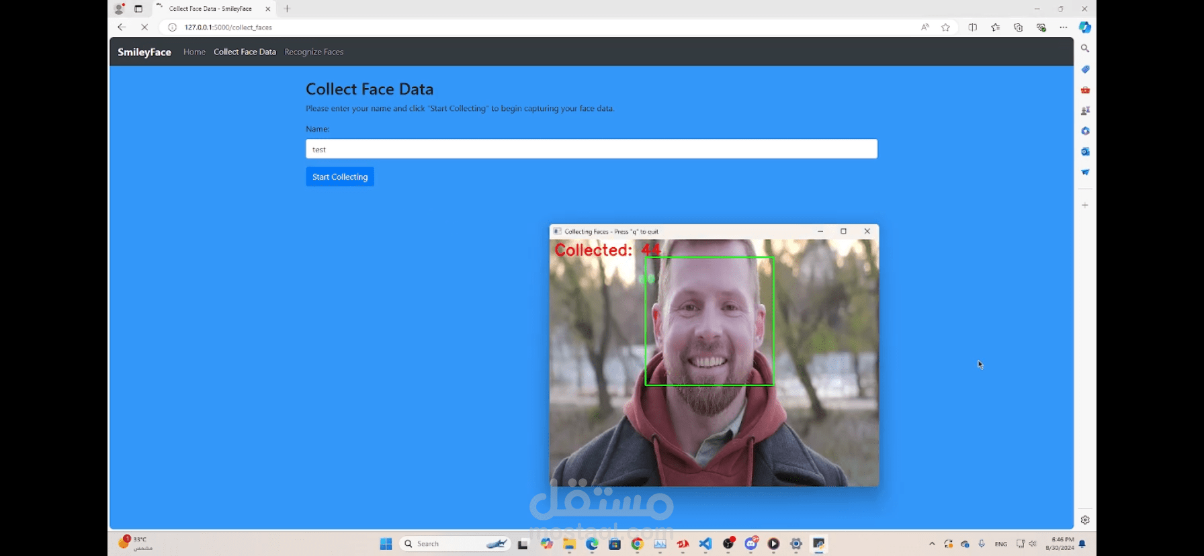This screenshot has height=556, width=1204.
Task: Open the Drop paper plane in sidebar
Action: coord(1085,172)
